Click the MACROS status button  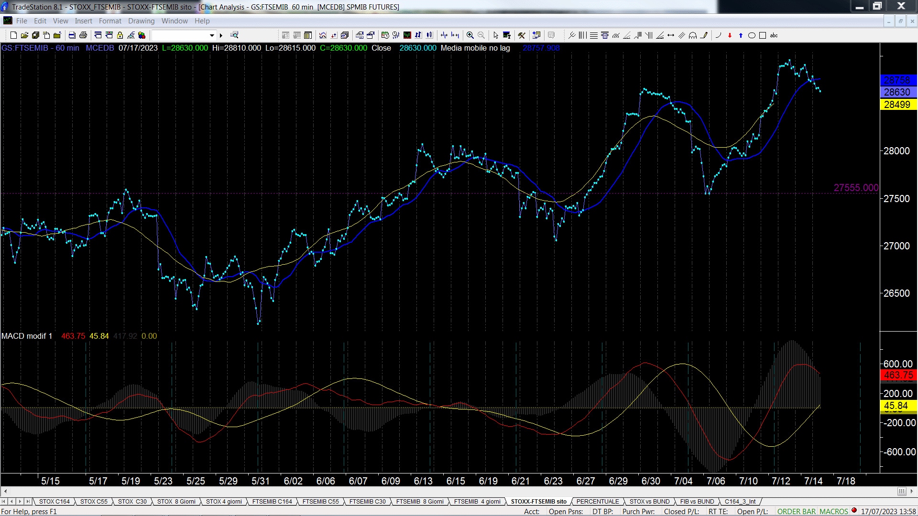point(833,511)
